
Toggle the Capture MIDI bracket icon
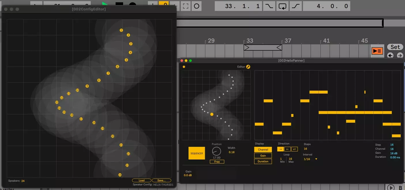tap(186, 6)
